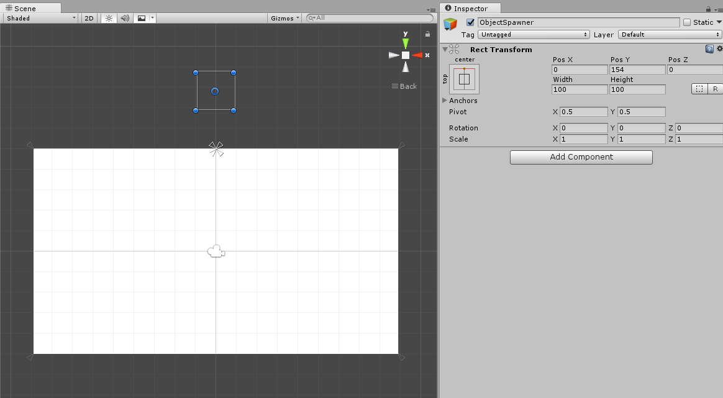
Task: Click the Add Component button
Action: pos(581,157)
